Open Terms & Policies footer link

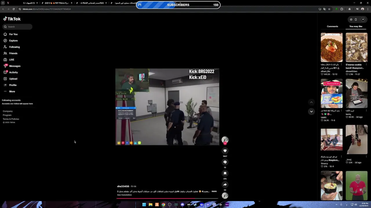11,119
